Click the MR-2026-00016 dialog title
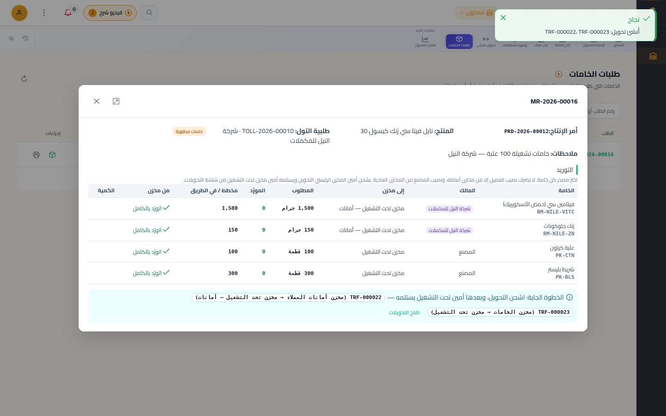The image size is (666, 416). point(554,101)
